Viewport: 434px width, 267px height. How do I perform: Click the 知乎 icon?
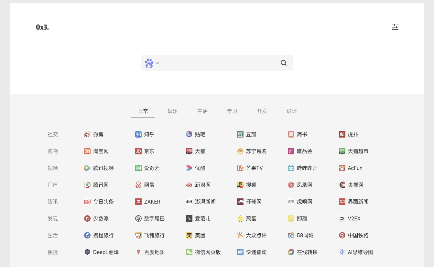138,134
